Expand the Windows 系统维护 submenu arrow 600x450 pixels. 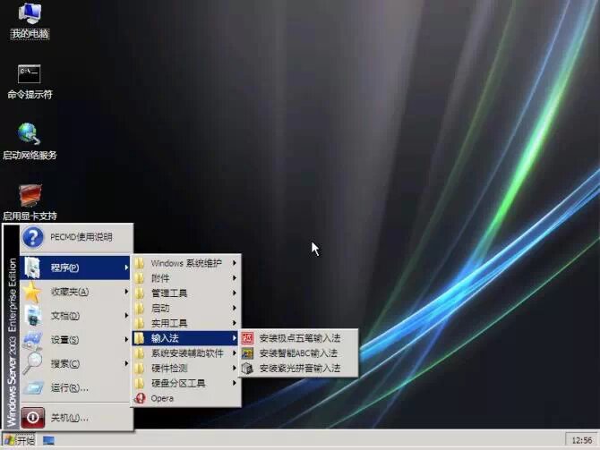pos(235,263)
